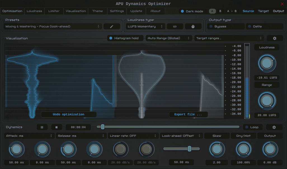Image resolution: width=287 pixels, height=169 pixels.
Task: Click the link icon beside LUFS Momentary
Action: point(175,27)
